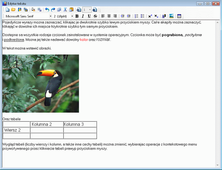Image resolution: width=222 pixels, height=170 pixels.
Task: Center align the text
Action: click(x=109, y=16)
